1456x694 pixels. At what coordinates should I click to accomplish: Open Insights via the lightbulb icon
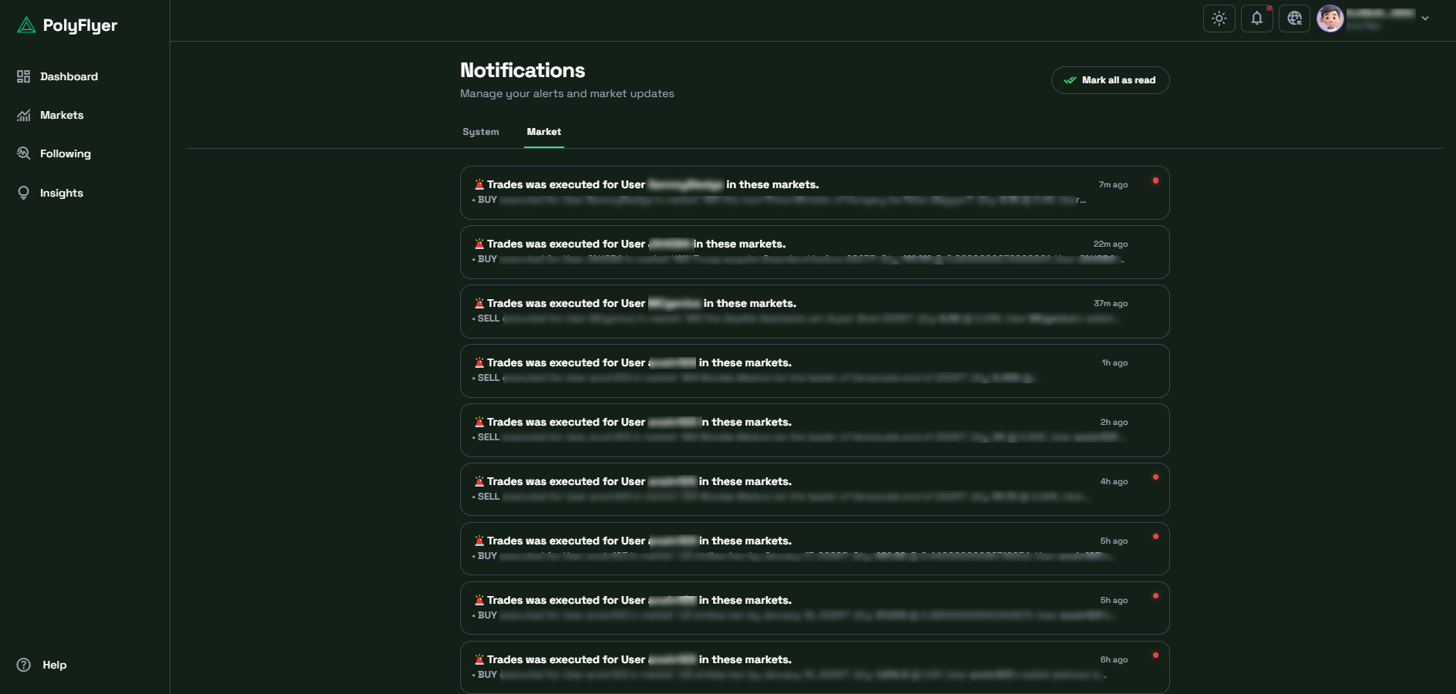24,193
